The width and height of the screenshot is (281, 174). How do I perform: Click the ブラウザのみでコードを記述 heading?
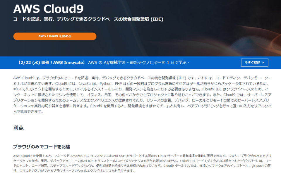click(42, 147)
